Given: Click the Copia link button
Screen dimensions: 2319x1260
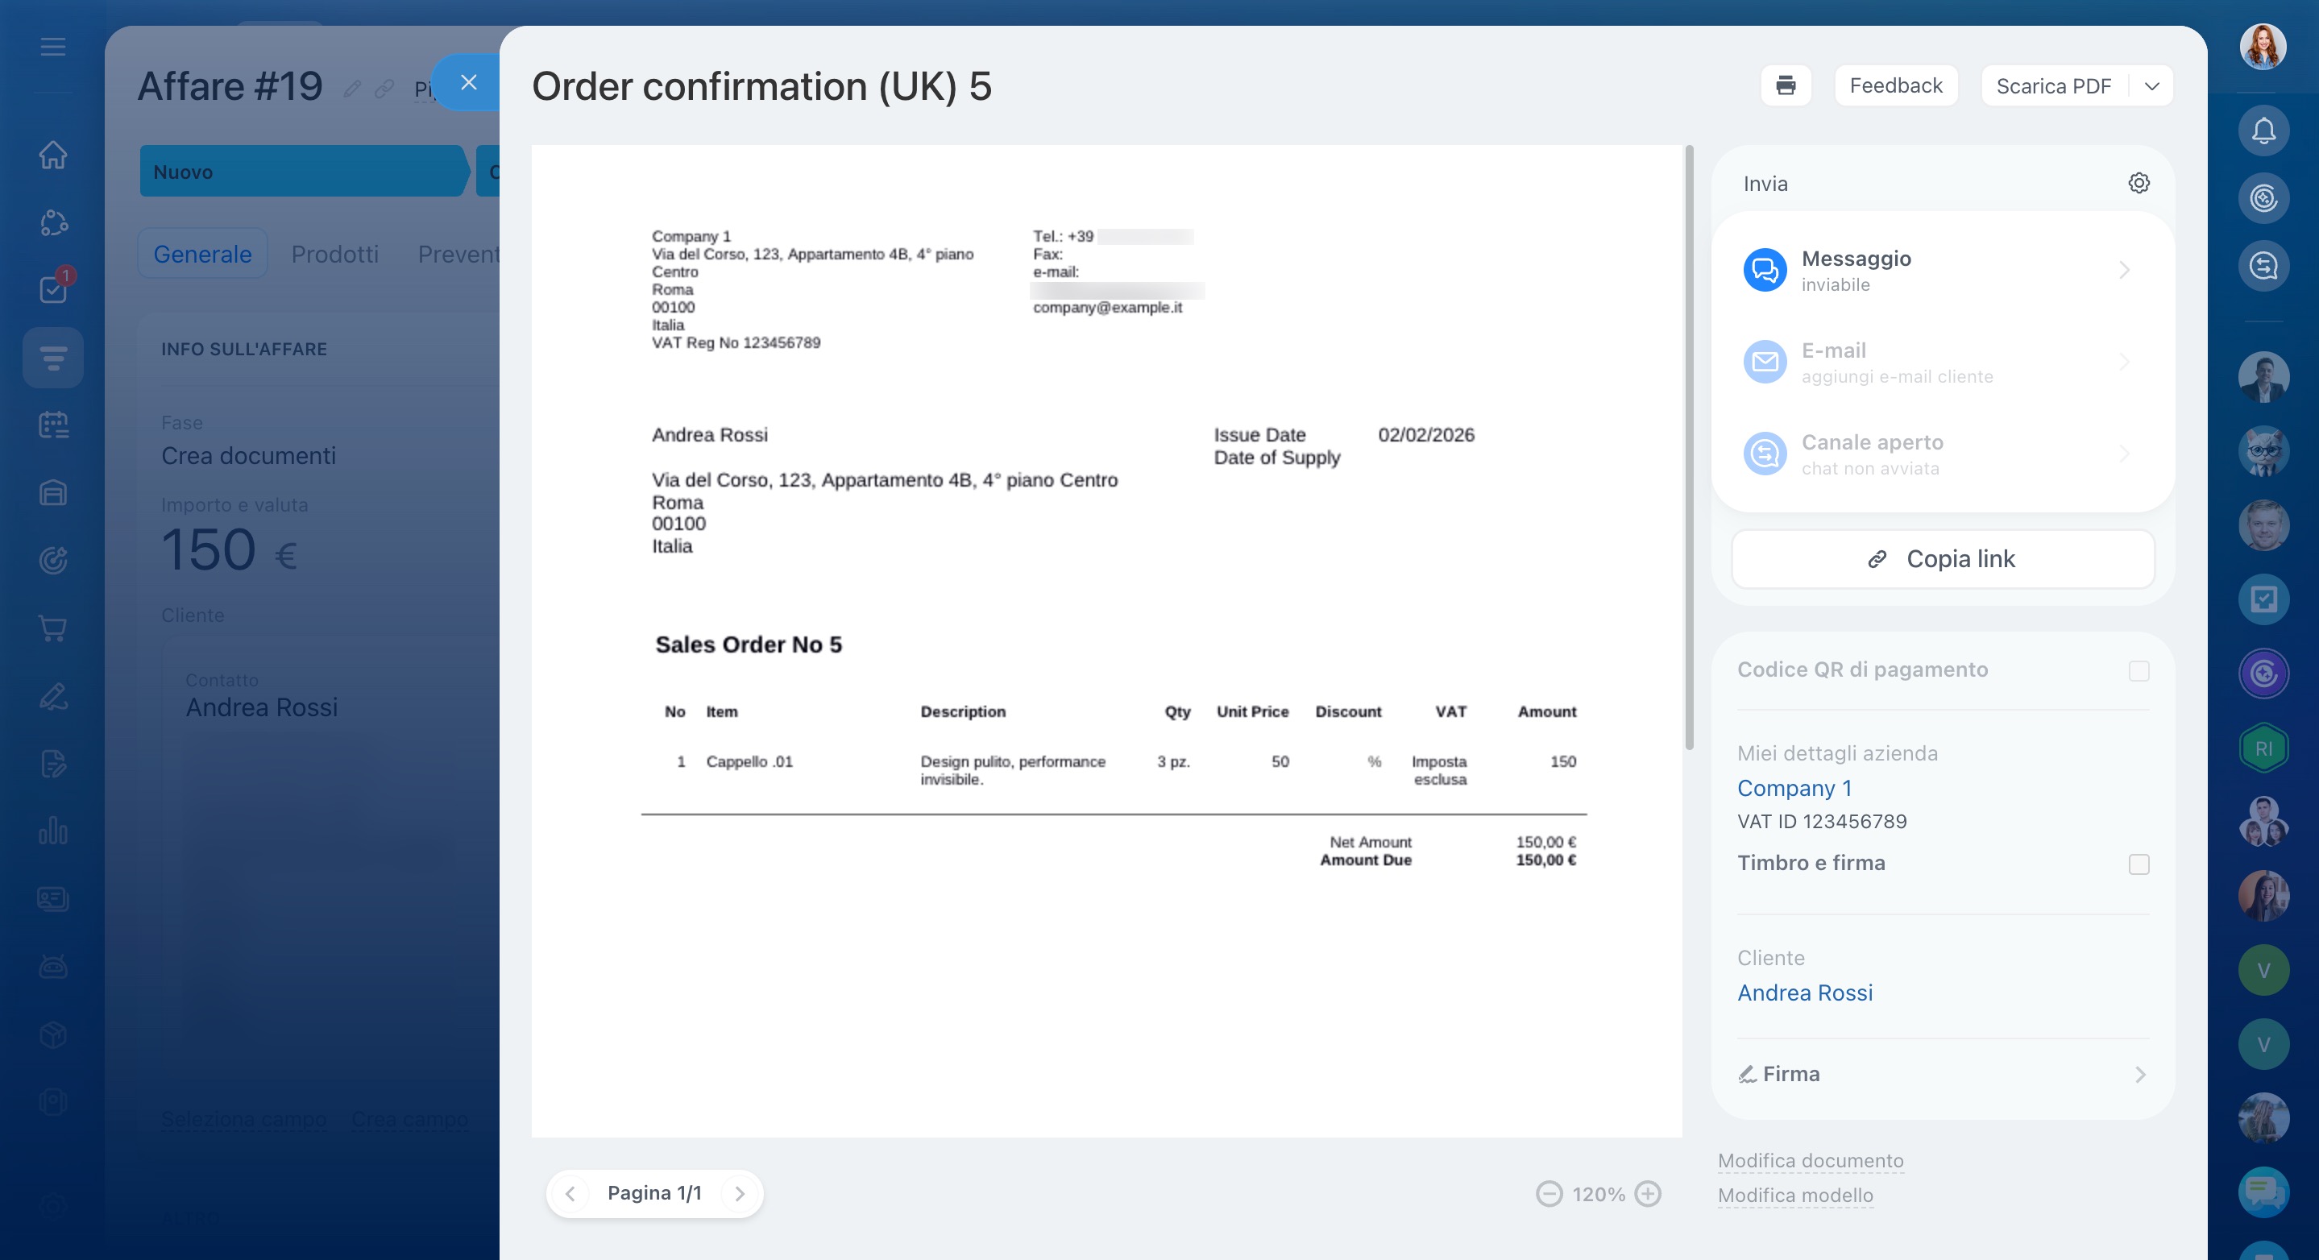Looking at the screenshot, I should point(1942,559).
